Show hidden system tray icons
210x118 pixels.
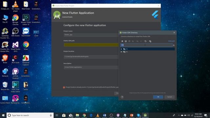pyautogui.click(x=178, y=115)
